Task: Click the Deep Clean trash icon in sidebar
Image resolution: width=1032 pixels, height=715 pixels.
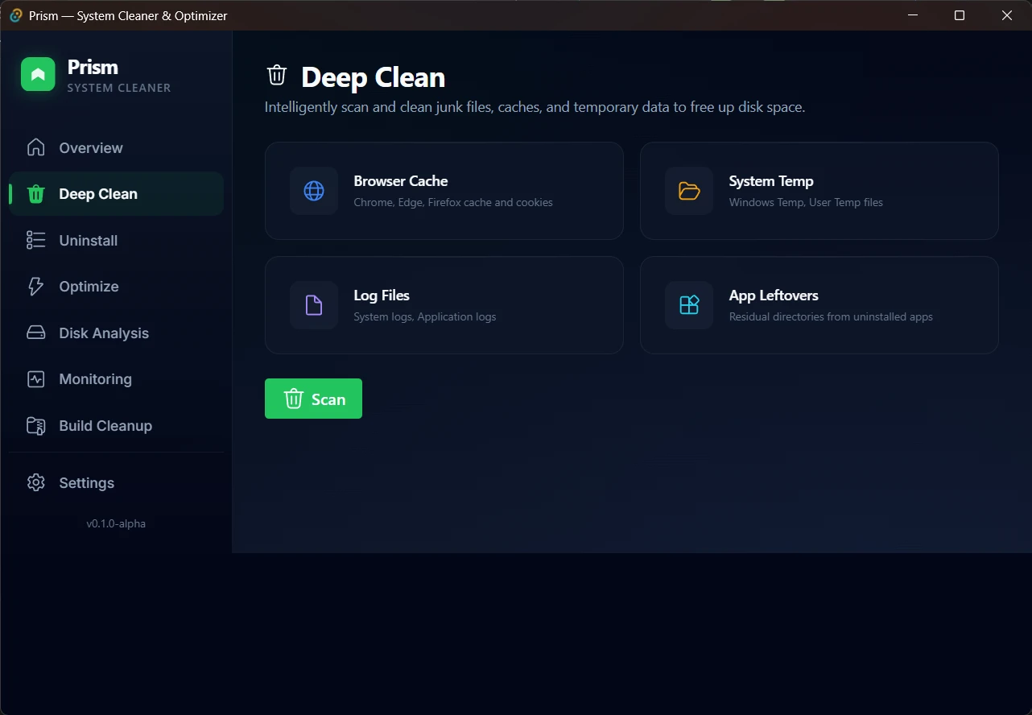Action: [35, 194]
